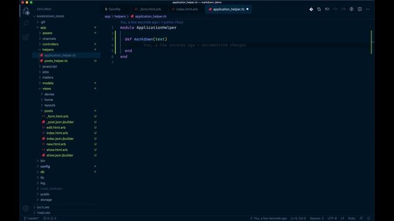Viewport: 394px width, 221px height.
Task: Expand the log folder
Action: pos(42,183)
